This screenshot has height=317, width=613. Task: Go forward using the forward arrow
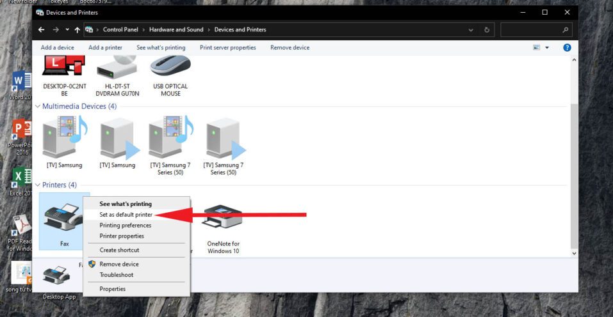(56, 29)
